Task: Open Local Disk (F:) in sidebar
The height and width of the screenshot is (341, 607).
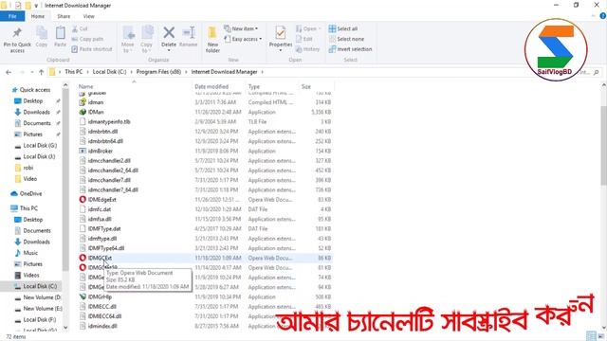Action: (40, 320)
